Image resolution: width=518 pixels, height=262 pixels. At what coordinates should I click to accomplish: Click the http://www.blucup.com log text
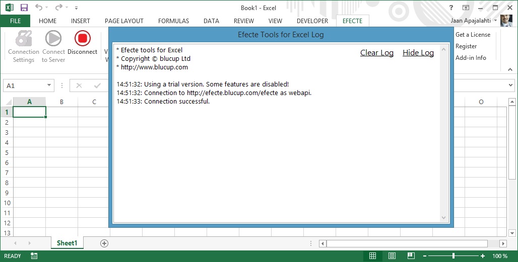(154, 67)
